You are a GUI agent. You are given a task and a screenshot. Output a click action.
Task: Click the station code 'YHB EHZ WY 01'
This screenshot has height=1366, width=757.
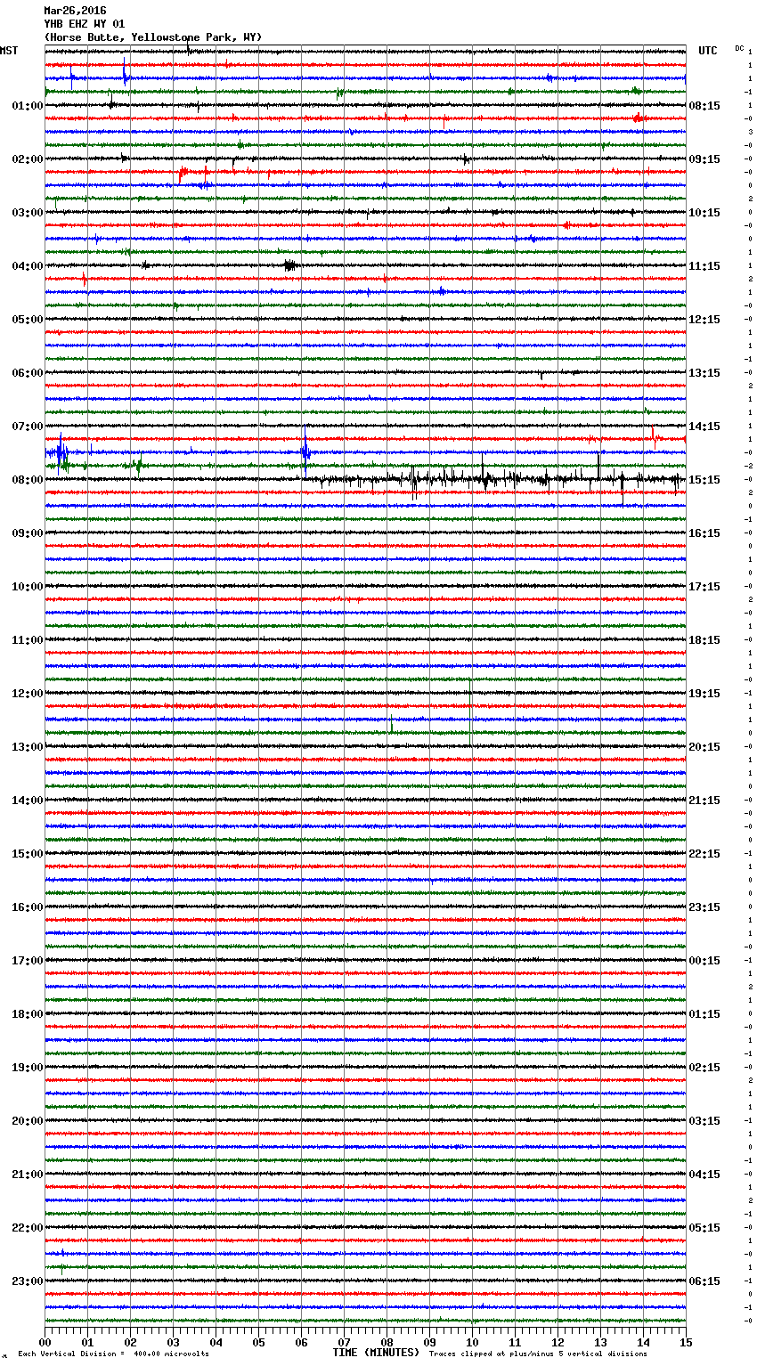pos(85,24)
